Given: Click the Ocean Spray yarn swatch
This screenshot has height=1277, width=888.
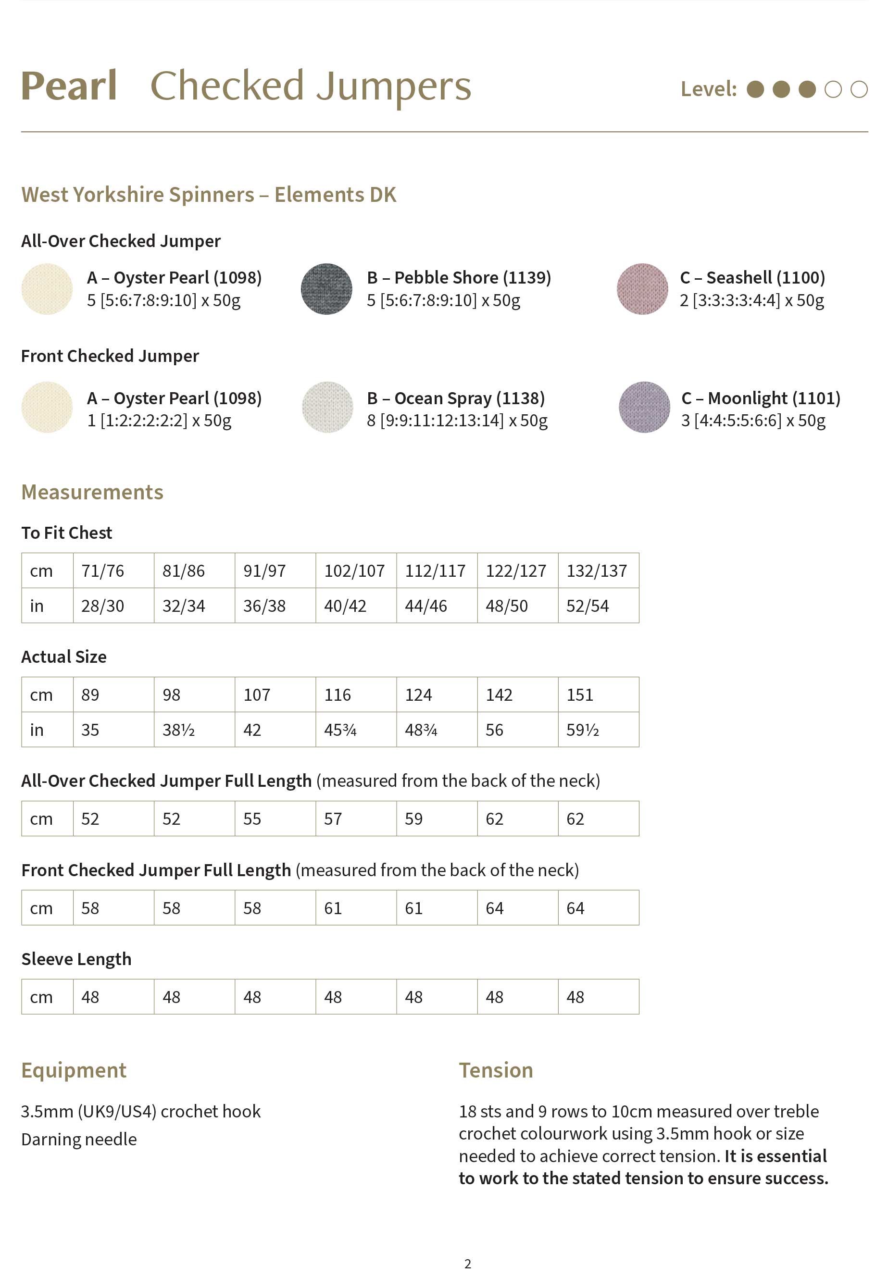Looking at the screenshot, I should click(x=327, y=407).
